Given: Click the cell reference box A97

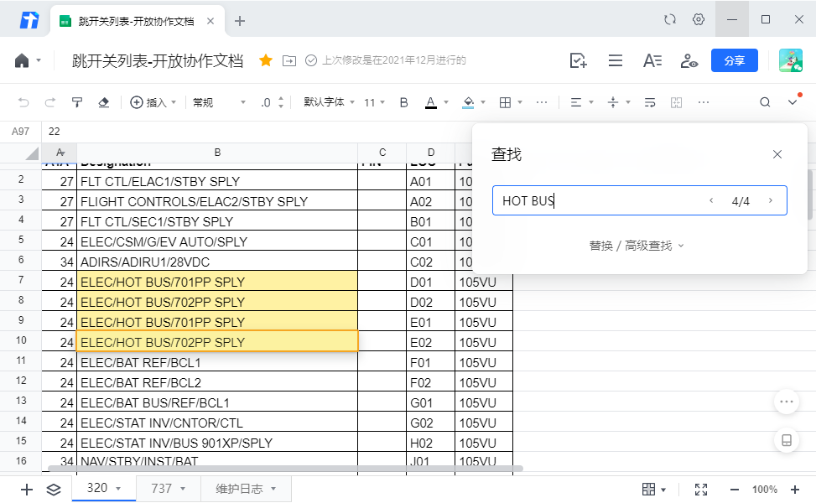Looking at the screenshot, I should click(21, 132).
